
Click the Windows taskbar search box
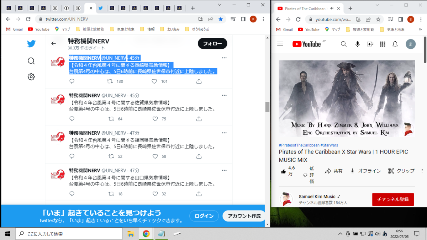69,234
